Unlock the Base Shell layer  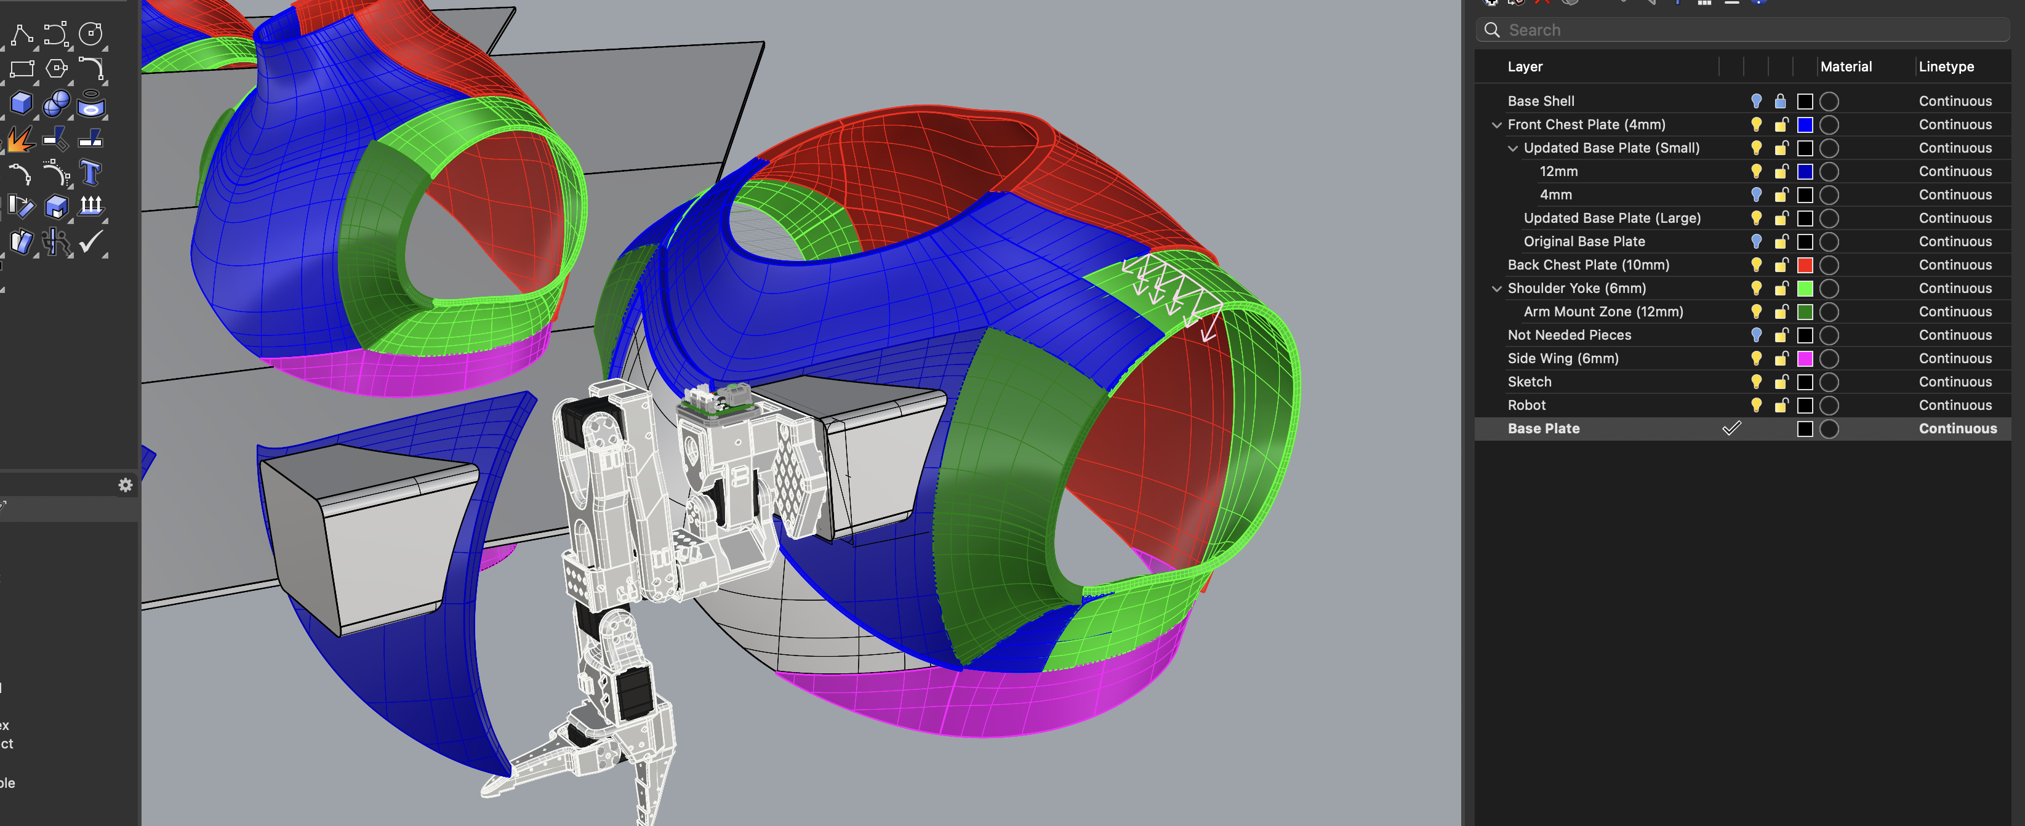coord(1781,100)
